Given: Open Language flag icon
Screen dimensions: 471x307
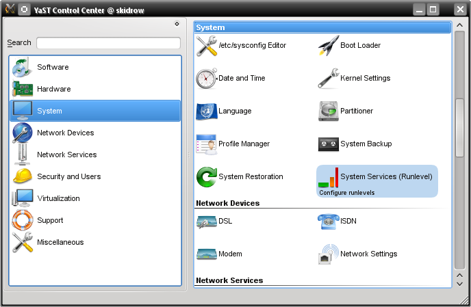Looking at the screenshot, I should click(x=207, y=111).
